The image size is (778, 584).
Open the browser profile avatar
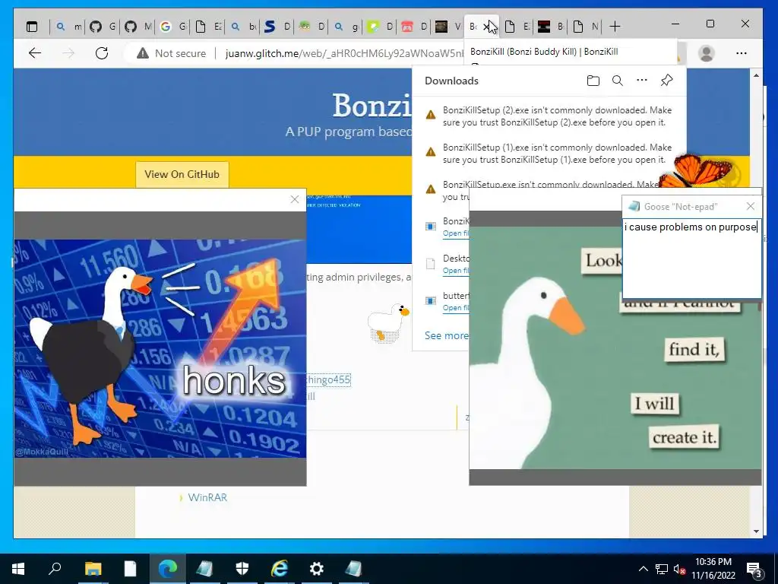pyautogui.click(x=706, y=53)
